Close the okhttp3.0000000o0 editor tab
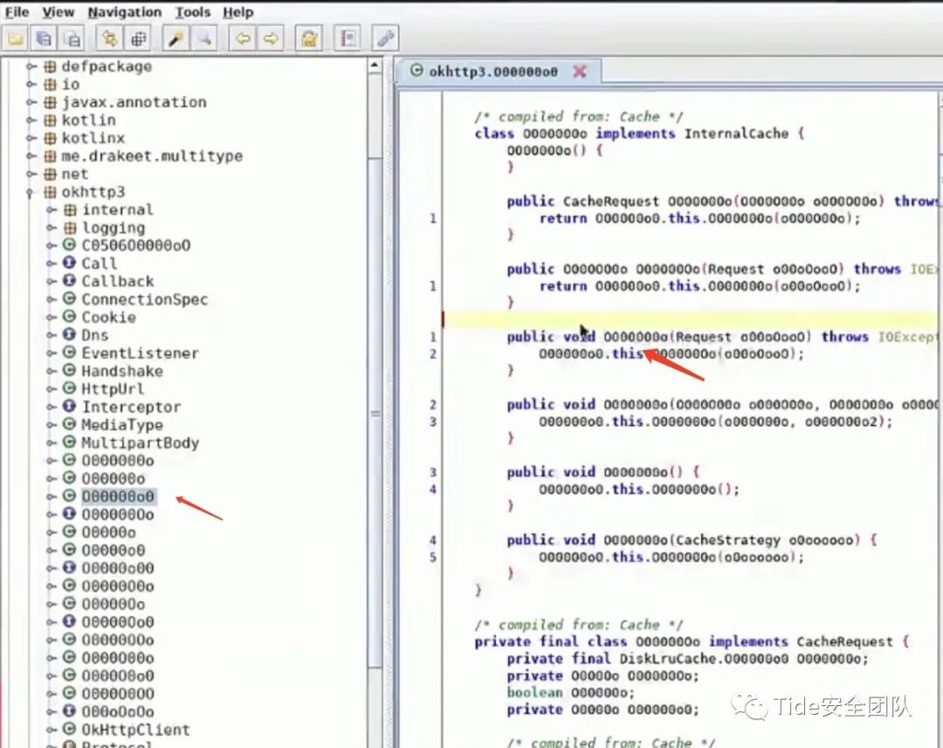Viewport: 943px width, 748px height. [x=579, y=72]
